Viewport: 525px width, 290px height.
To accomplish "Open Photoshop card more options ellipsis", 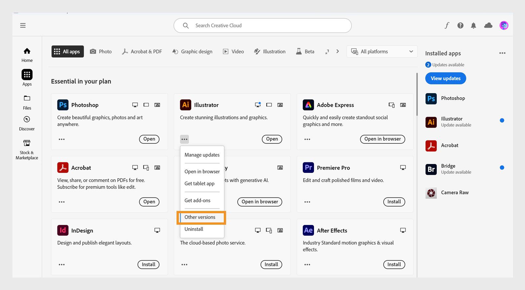I will 62,139.
